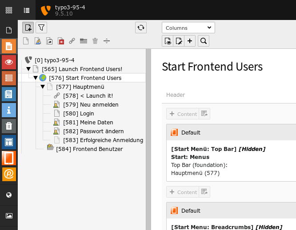The image size is (296, 230).
Task: Click the filter icon above page tree
Action: pyautogui.click(x=41, y=28)
